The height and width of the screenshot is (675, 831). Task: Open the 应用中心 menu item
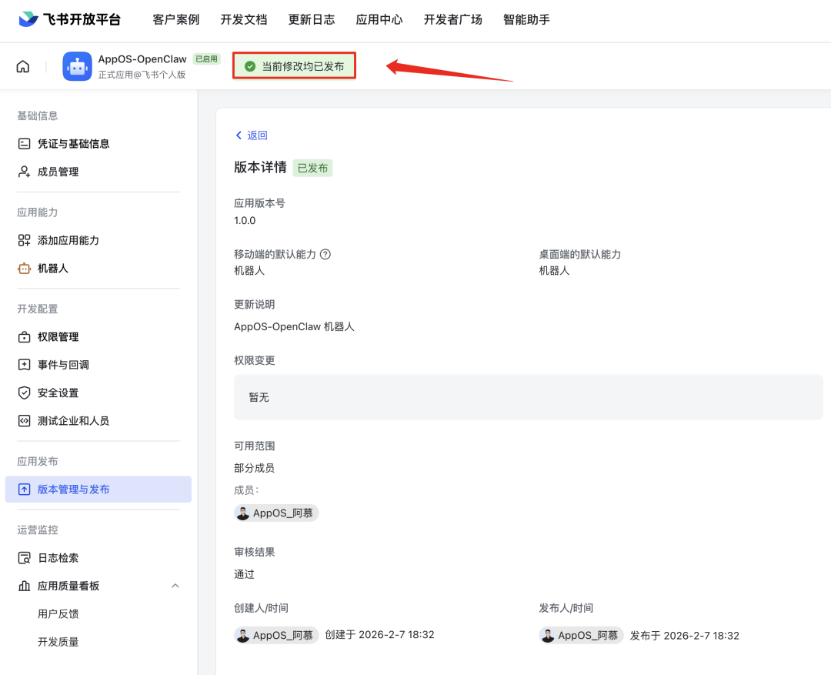(x=379, y=20)
